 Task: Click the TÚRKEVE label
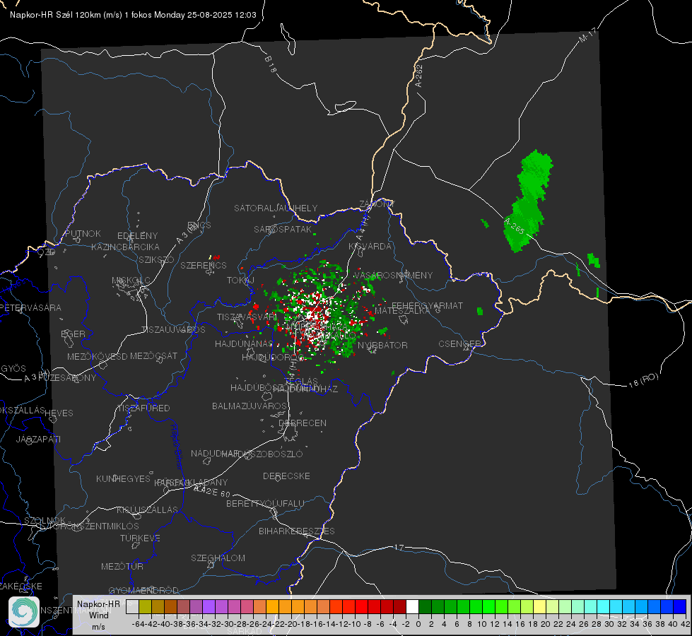(x=141, y=538)
